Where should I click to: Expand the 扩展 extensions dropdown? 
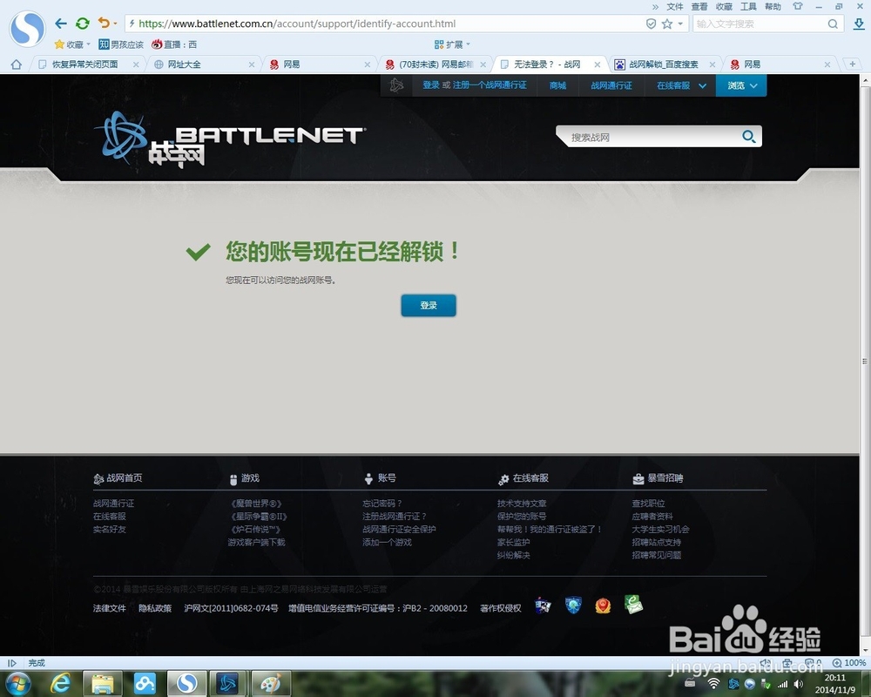452,44
